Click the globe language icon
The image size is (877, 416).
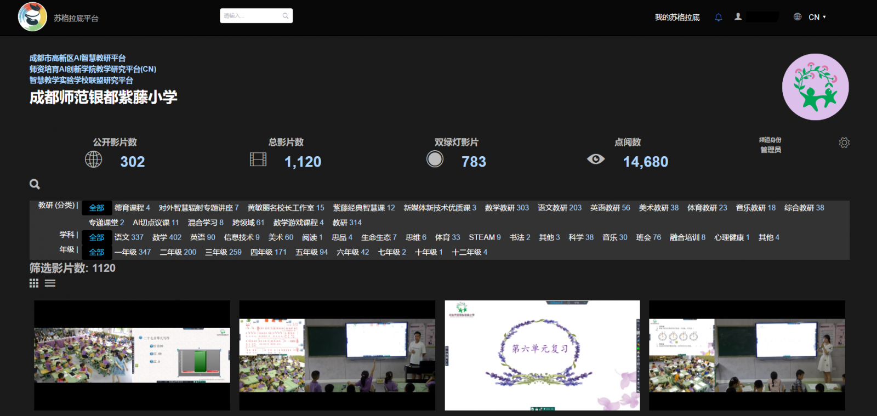point(798,17)
